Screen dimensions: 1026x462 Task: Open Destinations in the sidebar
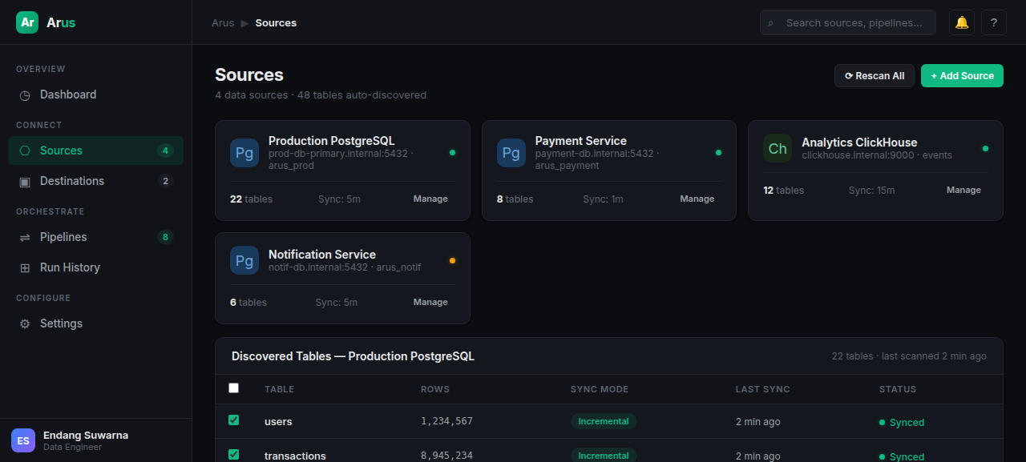[x=95, y=181]
